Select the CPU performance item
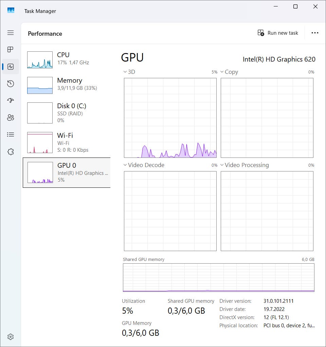This screenshot has width=326, height=347. point(67,60)
